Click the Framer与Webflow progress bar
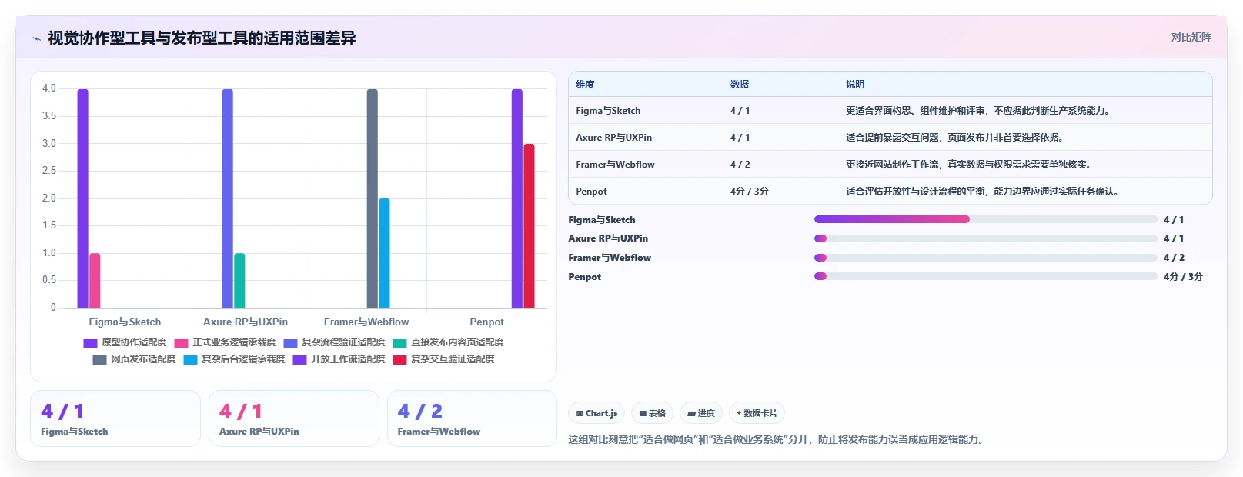 coord(986,258)
